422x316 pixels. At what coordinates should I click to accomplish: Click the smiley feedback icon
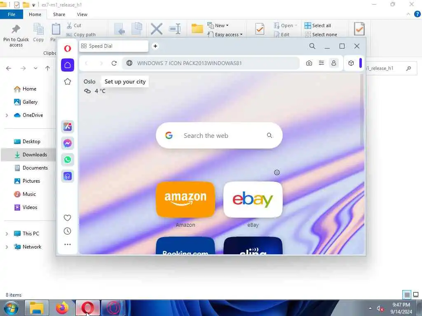click(x=277, y=172)
